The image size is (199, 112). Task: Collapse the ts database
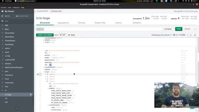click(2, 90)
